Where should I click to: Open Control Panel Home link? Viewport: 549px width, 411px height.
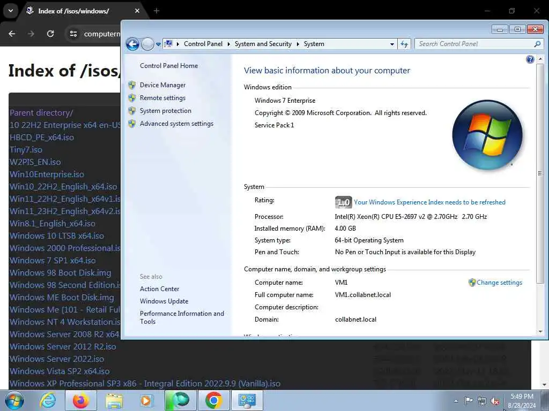click(169, 66)
